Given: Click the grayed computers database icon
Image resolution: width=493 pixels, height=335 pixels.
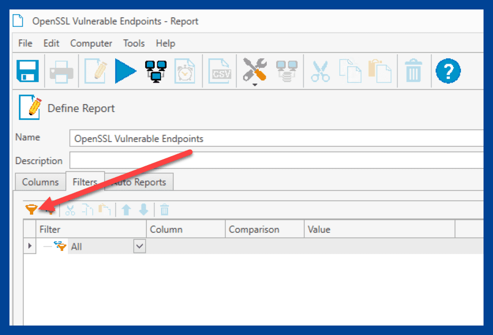Looking at the screenshot, I should point(287,72).
